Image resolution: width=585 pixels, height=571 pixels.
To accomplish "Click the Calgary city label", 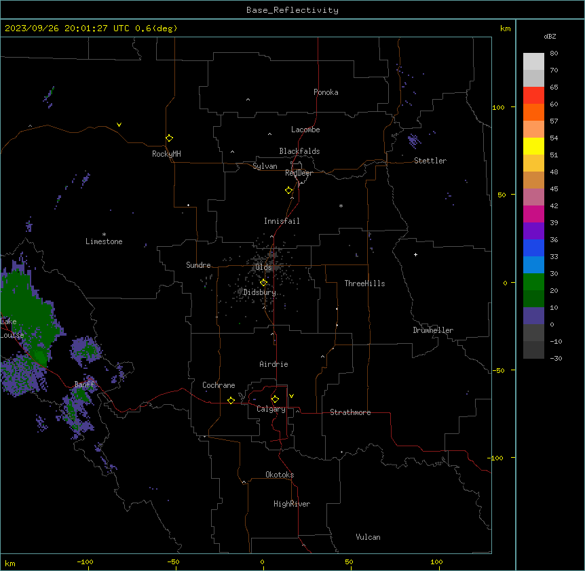I will pyautogui.click(x=271, y=409).
